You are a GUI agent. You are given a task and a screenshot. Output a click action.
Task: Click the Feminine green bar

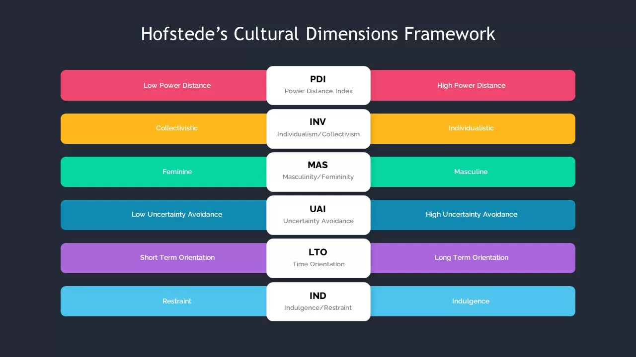[164, 172]
